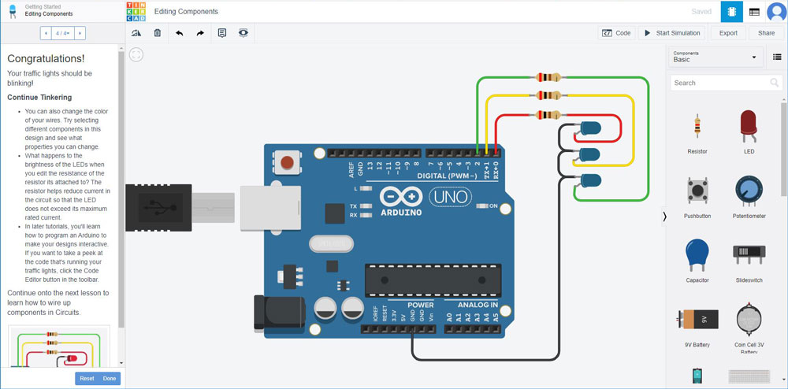Click the Tinkercad logo

(136, 11)
